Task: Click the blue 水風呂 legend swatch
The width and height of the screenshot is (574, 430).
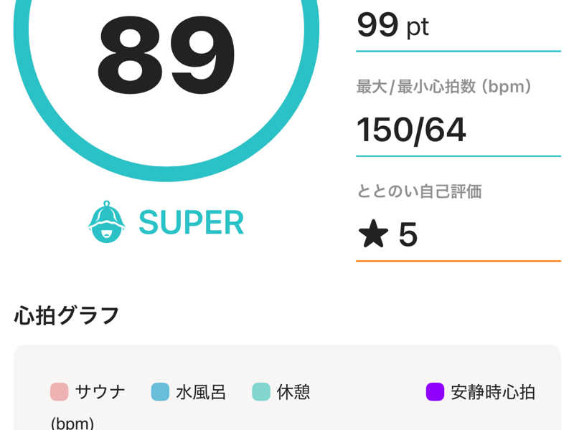Action: click(x=160, y=392)
